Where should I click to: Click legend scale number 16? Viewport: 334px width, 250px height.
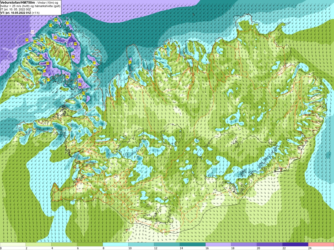(x=207, y=248)
